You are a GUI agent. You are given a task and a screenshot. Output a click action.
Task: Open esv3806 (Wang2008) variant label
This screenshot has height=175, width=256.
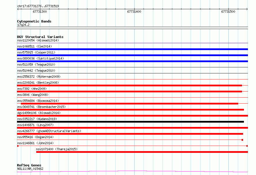[33, 95]
